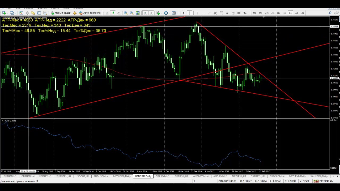Open the Periods clock icon
The image size is (340, 191).
tap(166, 13)
